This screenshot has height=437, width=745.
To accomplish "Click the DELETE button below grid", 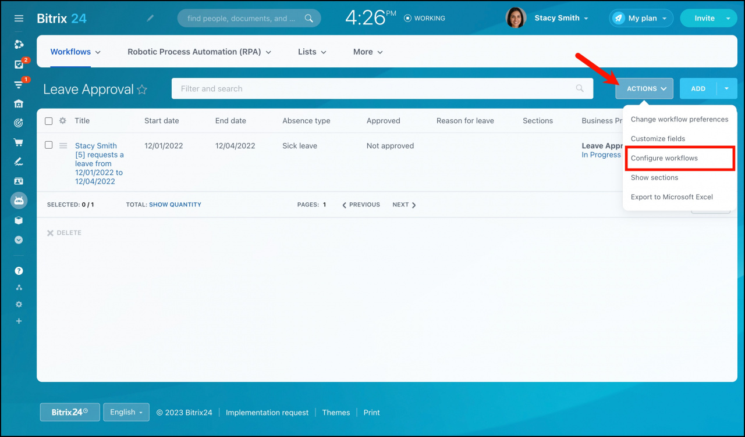I will 64,233.
